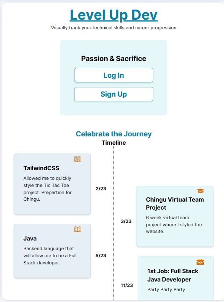Viewport: 224px width, 302px height.
Task: Click the Party Party Party description text
Action: [166, 289]
